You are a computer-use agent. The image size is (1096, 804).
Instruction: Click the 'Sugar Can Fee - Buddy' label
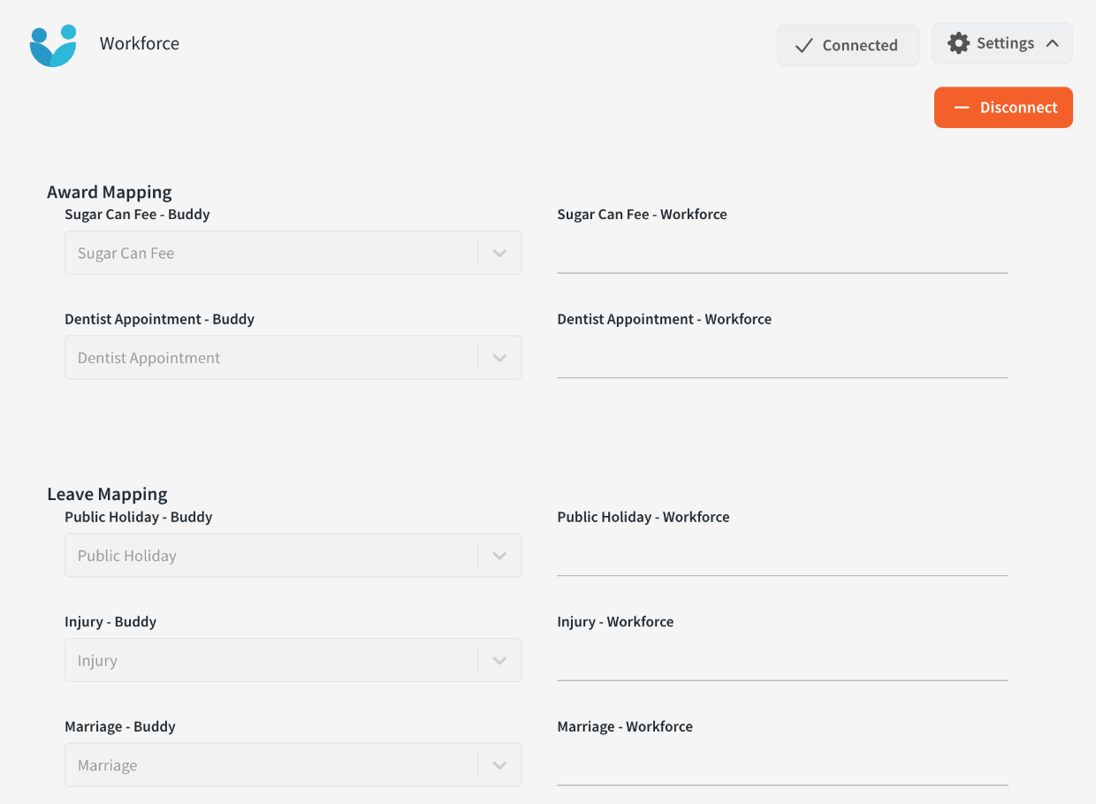tap(137, 214)
